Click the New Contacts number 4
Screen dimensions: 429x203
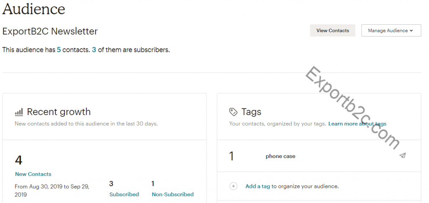18,160
